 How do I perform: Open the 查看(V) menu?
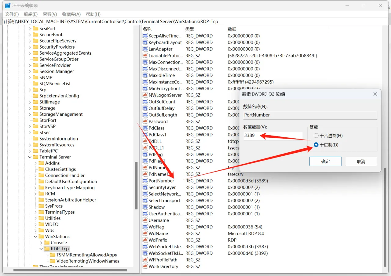[50, 14]
